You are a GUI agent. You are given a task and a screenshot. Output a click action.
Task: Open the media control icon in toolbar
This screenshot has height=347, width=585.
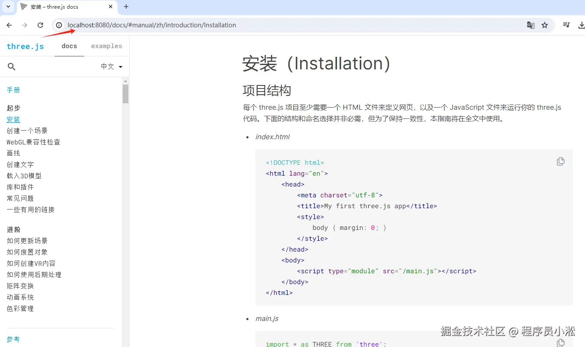tap(566, 25)
